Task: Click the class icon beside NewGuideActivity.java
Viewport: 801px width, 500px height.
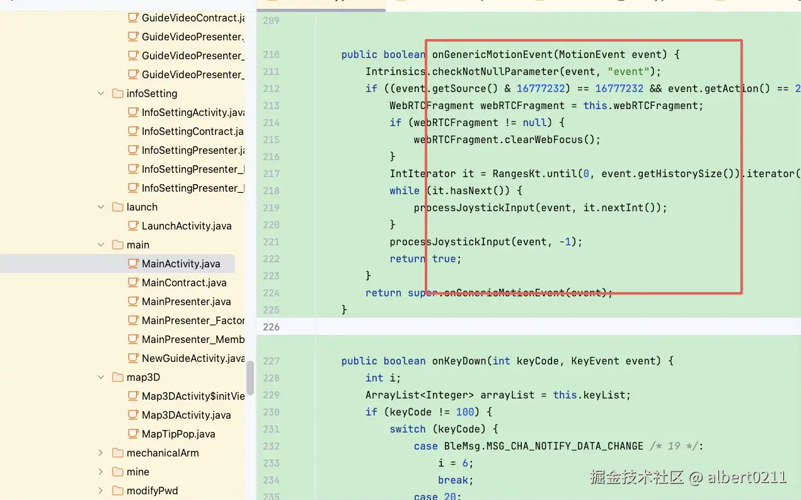Action: [133, 358]
